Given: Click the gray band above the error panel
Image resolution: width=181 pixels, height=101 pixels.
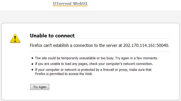Looking at the screenshot, I should point(90,17).
